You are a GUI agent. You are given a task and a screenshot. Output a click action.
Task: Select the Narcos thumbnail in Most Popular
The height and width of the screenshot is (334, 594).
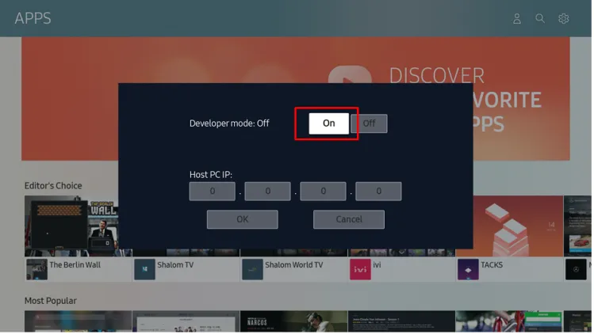[293, 321]
